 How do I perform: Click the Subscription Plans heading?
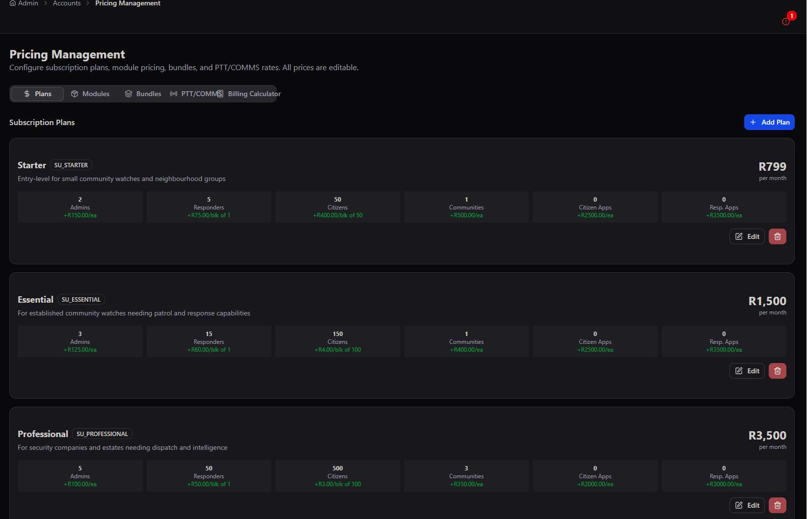tap(42, 122)
